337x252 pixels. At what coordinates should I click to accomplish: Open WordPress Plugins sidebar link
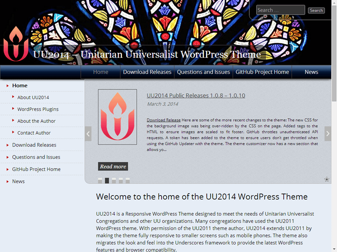38,109
